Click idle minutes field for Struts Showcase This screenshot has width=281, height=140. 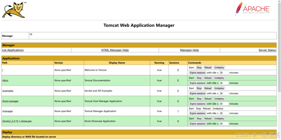point(224,124)
